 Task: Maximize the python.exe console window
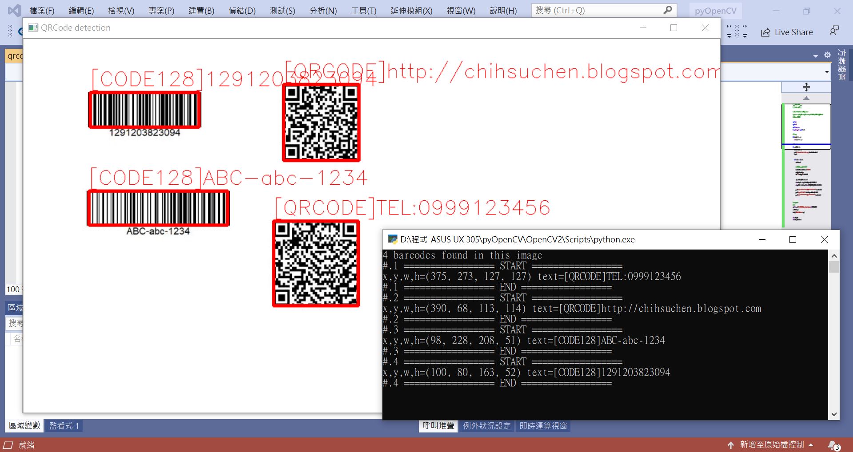tap(793, 240)
